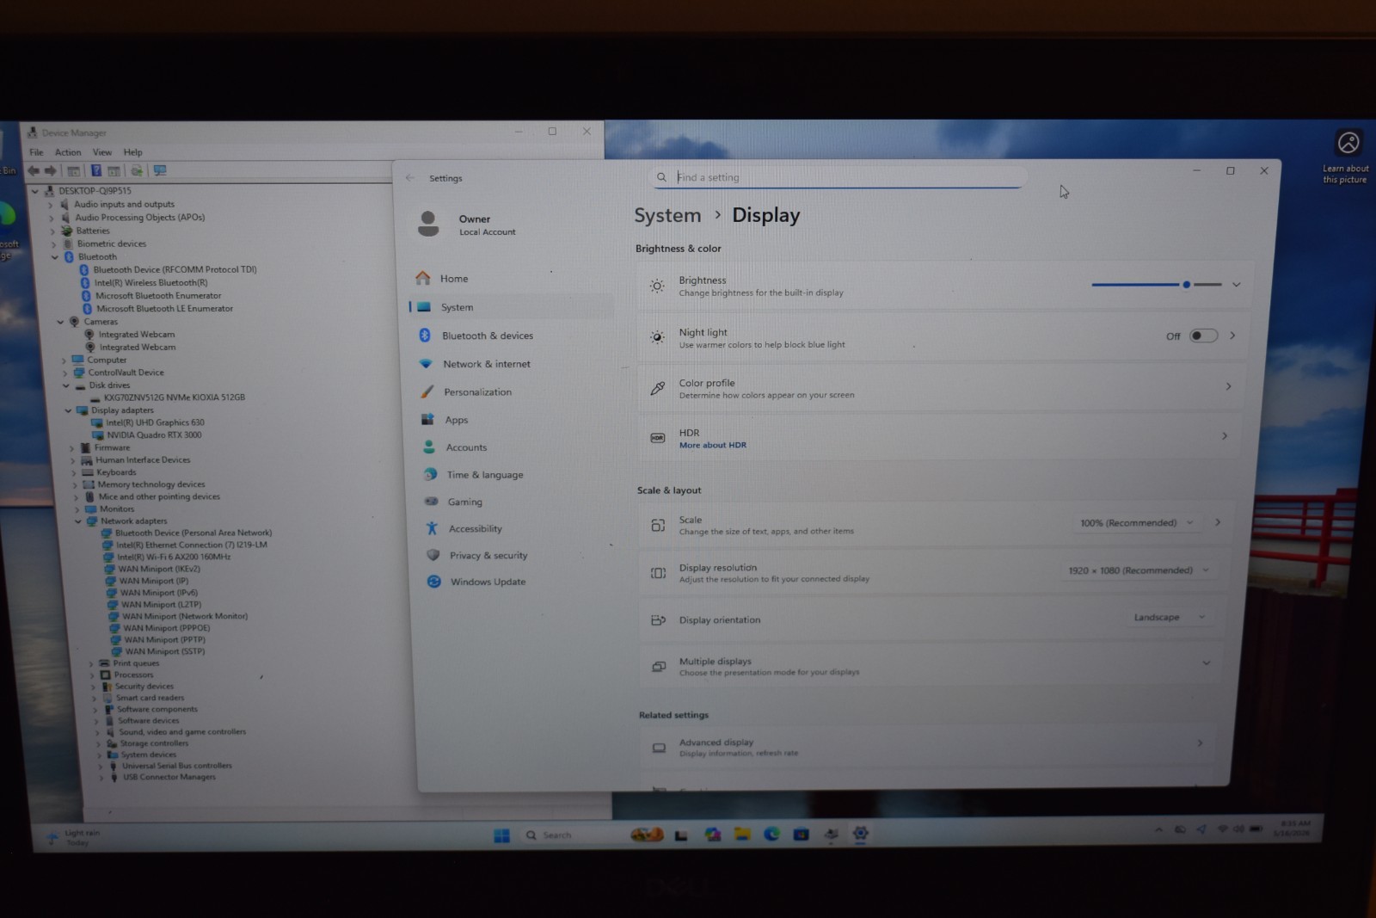
Task: Open Microsoft Edge from taskbar
Action: 771,834
